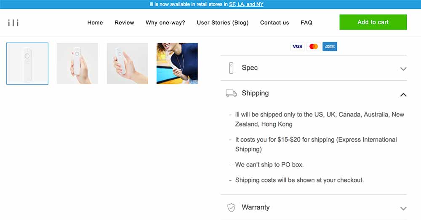Click the shield icon beside Warranty
This screenshot has width=421, height=220.
click(x=231, y=207)
